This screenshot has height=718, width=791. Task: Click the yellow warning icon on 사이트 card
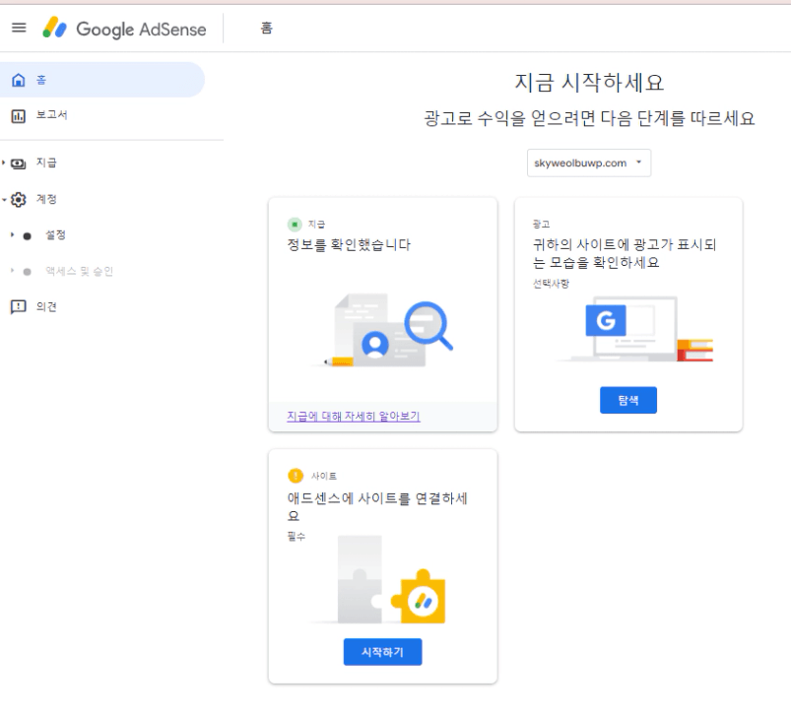(x=295, y=476)
